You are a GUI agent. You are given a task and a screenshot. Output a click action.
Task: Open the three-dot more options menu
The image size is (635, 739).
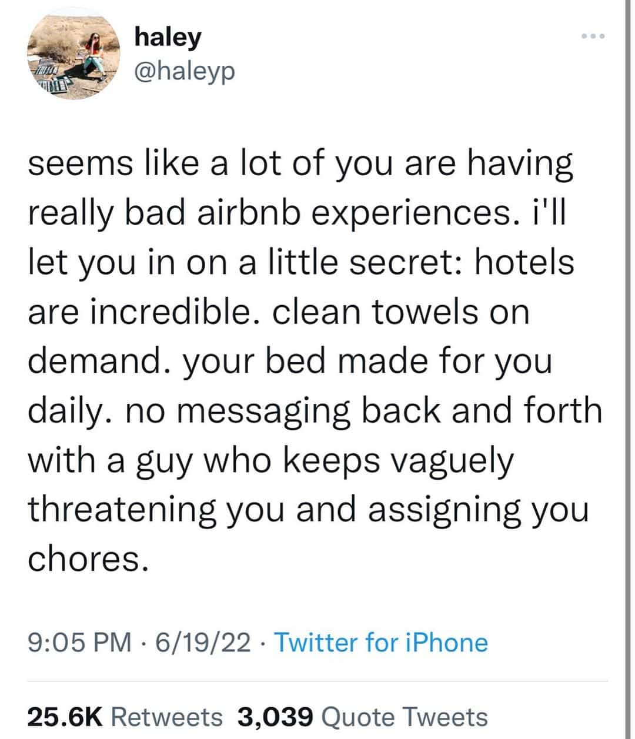[593, 36]
